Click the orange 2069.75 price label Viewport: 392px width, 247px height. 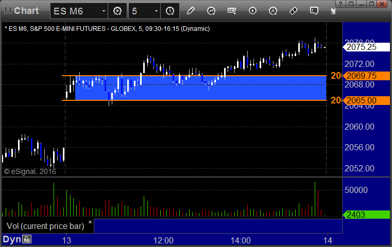366,76
